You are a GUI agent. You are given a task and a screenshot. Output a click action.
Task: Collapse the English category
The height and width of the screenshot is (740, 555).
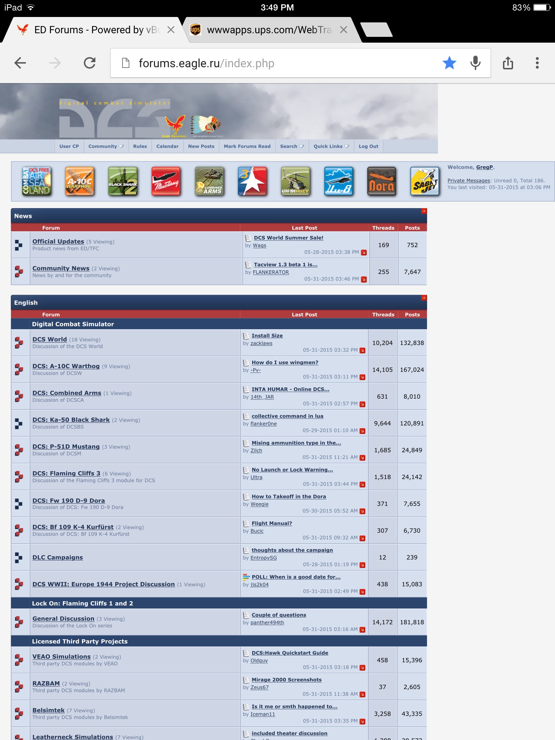424,298
